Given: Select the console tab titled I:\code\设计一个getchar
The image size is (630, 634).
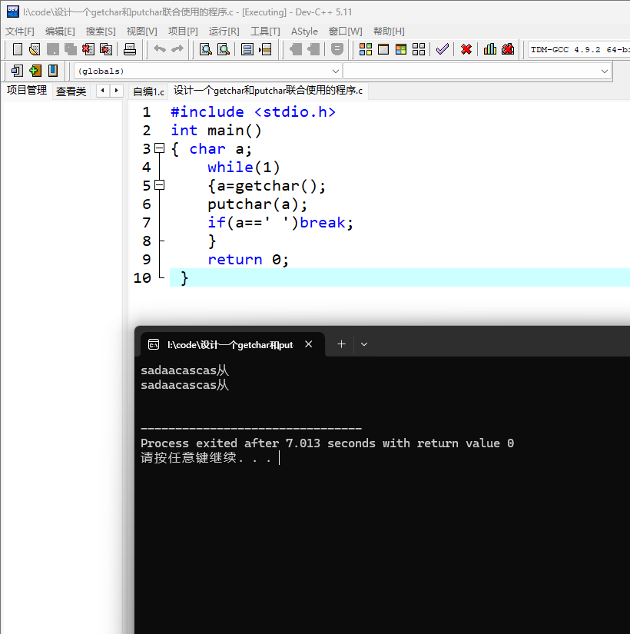Looking at the screenshot, I should click(232, 344).
